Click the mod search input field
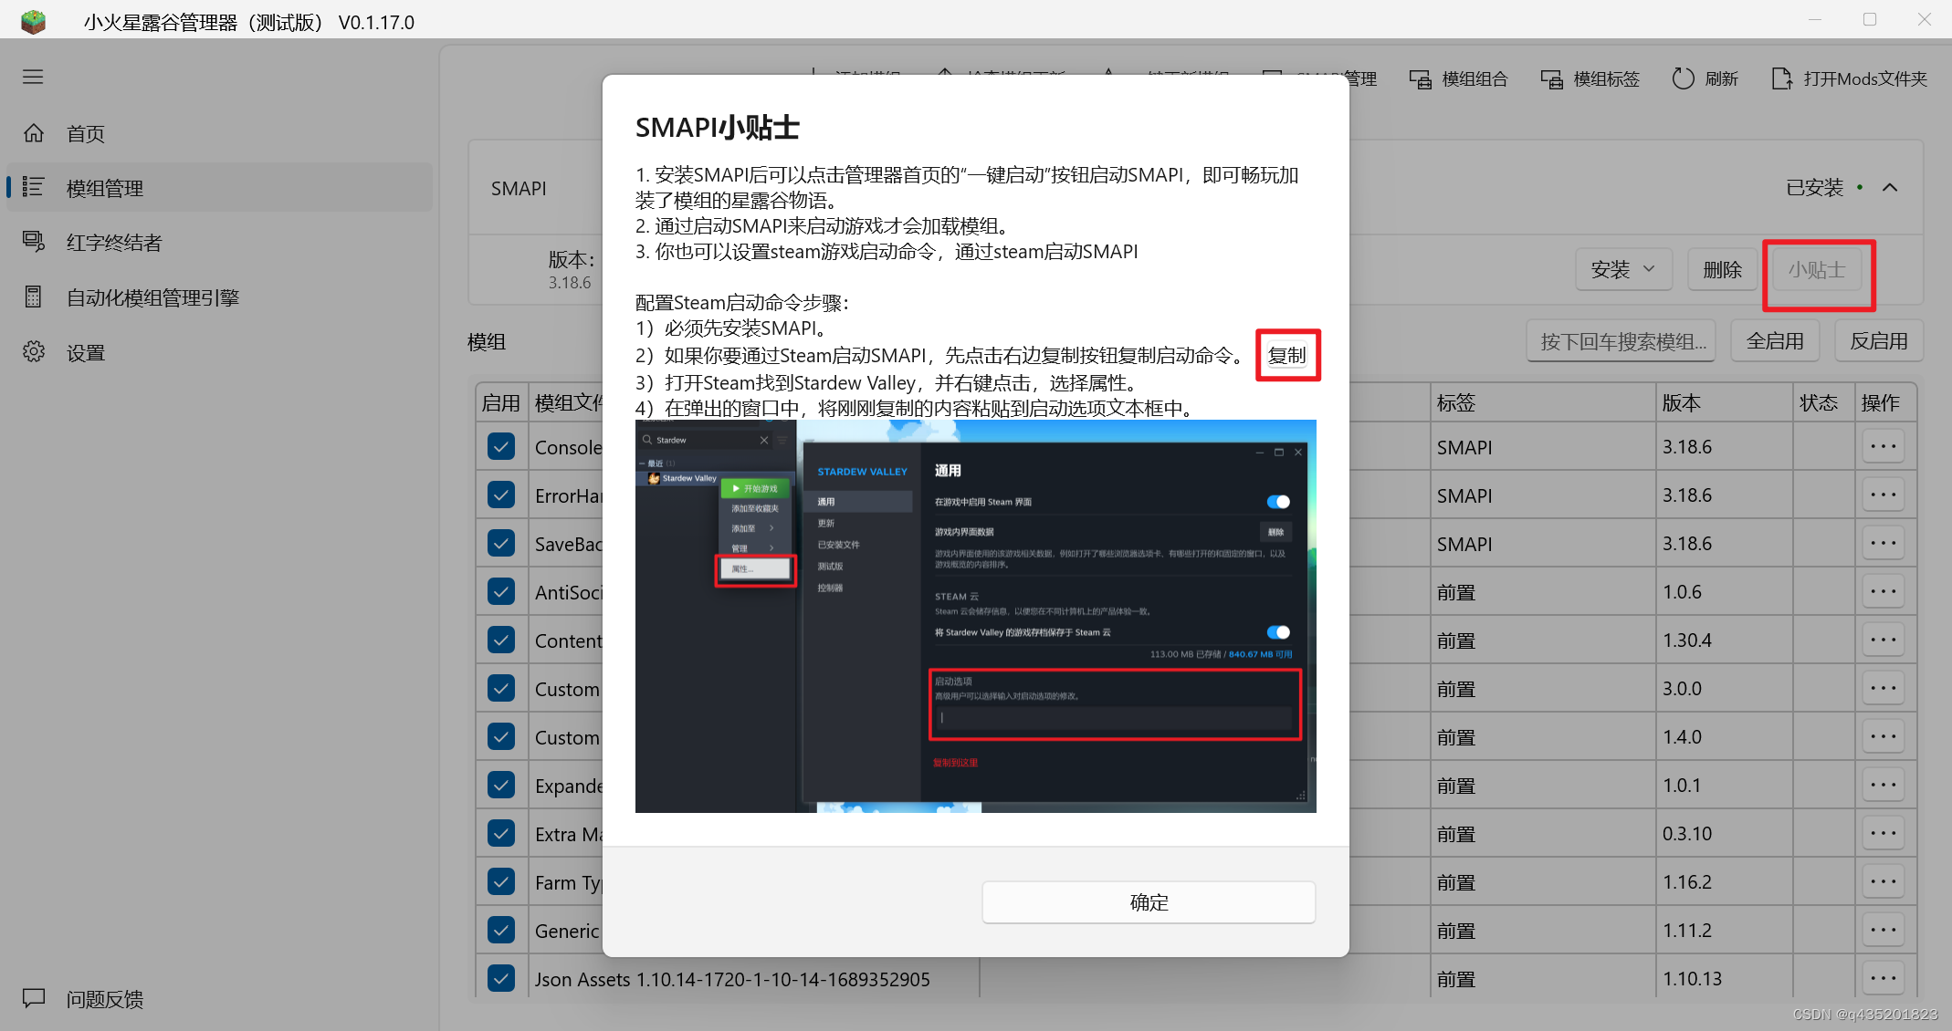 click(x=1621, y=341)
